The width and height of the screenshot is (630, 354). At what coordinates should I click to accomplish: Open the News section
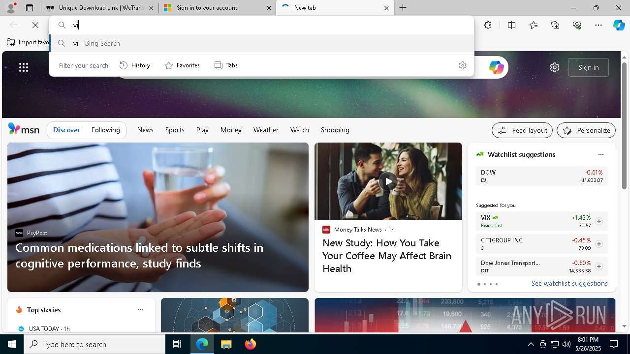click(x=145, y=130)
